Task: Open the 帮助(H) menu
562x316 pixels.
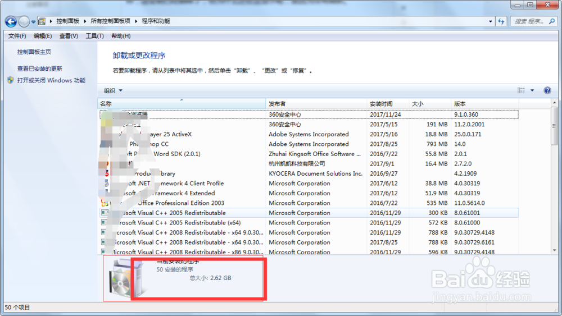Action: pos(121,36)
